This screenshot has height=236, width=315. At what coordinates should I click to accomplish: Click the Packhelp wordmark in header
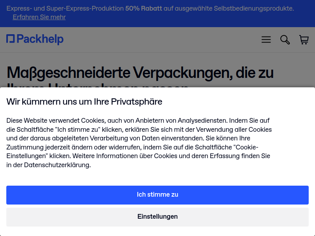coord(40,39)
